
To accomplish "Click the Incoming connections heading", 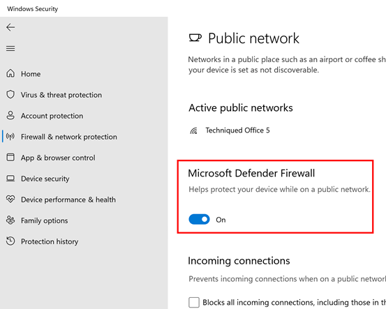I will click(x=239, y=261).
